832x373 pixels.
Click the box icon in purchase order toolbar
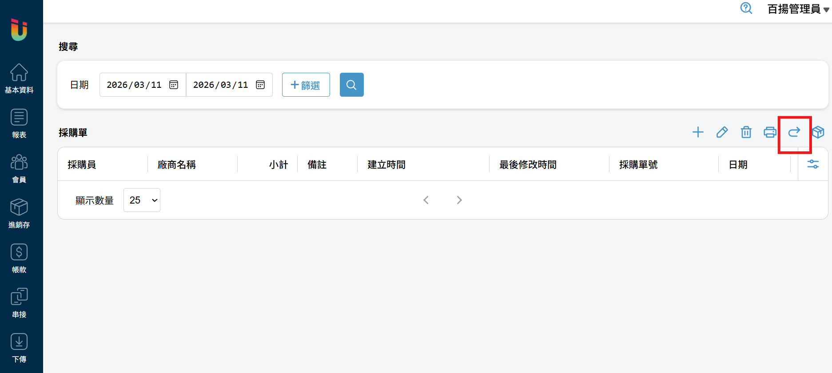[818, 132]
